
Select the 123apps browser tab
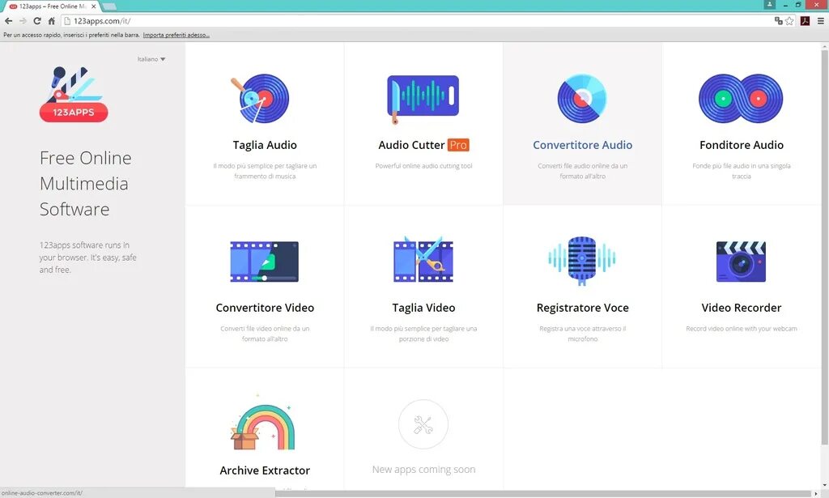[x=51, y=6]
